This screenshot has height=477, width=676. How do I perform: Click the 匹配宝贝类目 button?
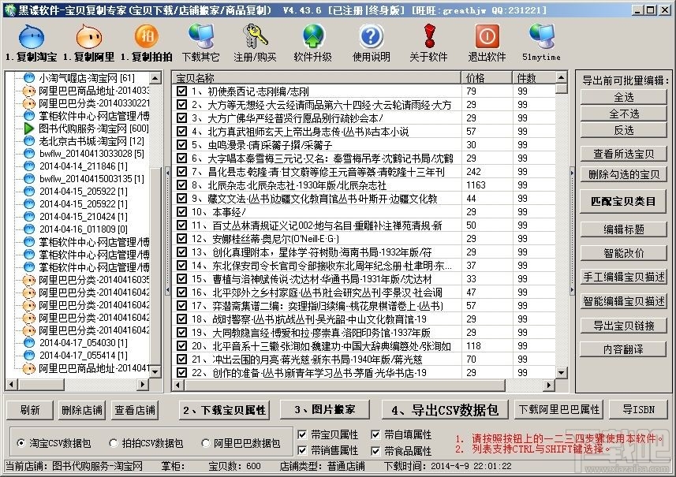coord(623,201)
